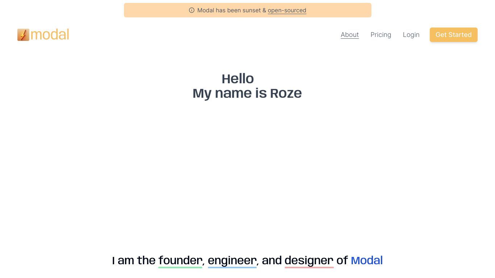This screenshot has width=495, height=278.
Task: Click the modal wordmark text
Action: click(x=50, y=35)
